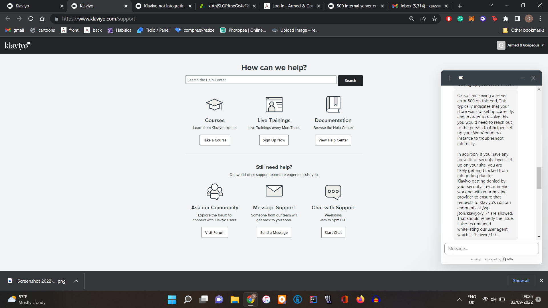Click the Message Support envelope icon

tap(274, 191)
